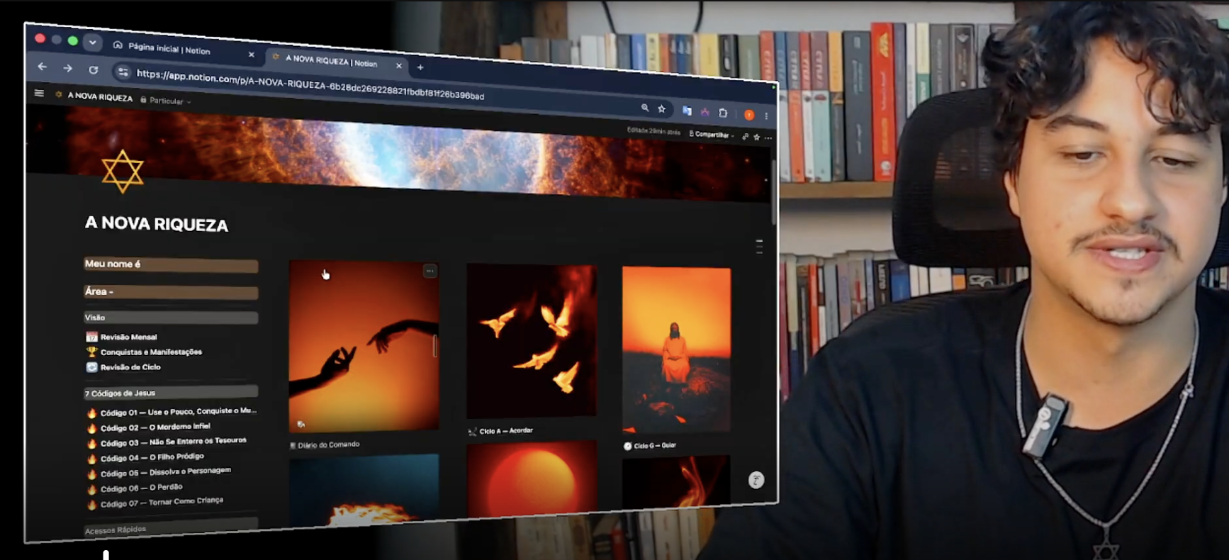Open the Ciclo A — Acordar card title

tap(500, 431)
